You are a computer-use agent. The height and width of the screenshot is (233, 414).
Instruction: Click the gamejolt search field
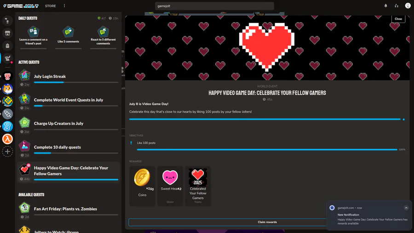click(x=214, y=6)
